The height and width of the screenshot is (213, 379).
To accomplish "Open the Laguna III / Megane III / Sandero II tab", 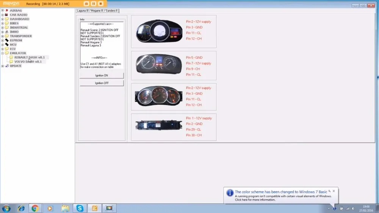I will [97, 11].
